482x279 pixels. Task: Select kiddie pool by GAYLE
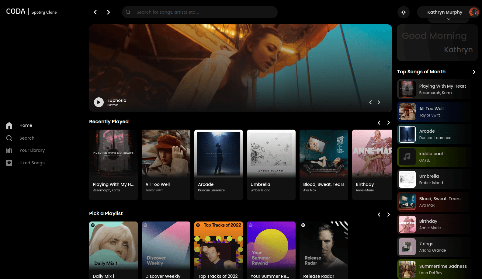point(437,157)
